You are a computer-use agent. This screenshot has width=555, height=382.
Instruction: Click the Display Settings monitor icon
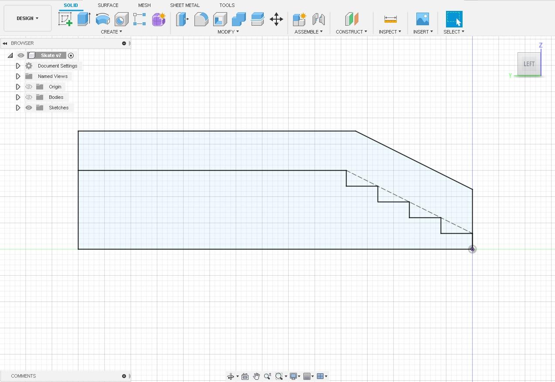[x=293, y=376]
